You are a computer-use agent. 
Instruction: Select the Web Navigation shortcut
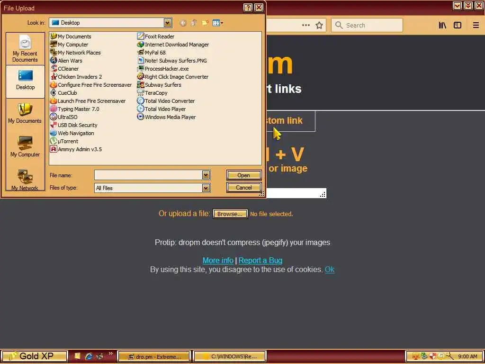click(72, 133)
